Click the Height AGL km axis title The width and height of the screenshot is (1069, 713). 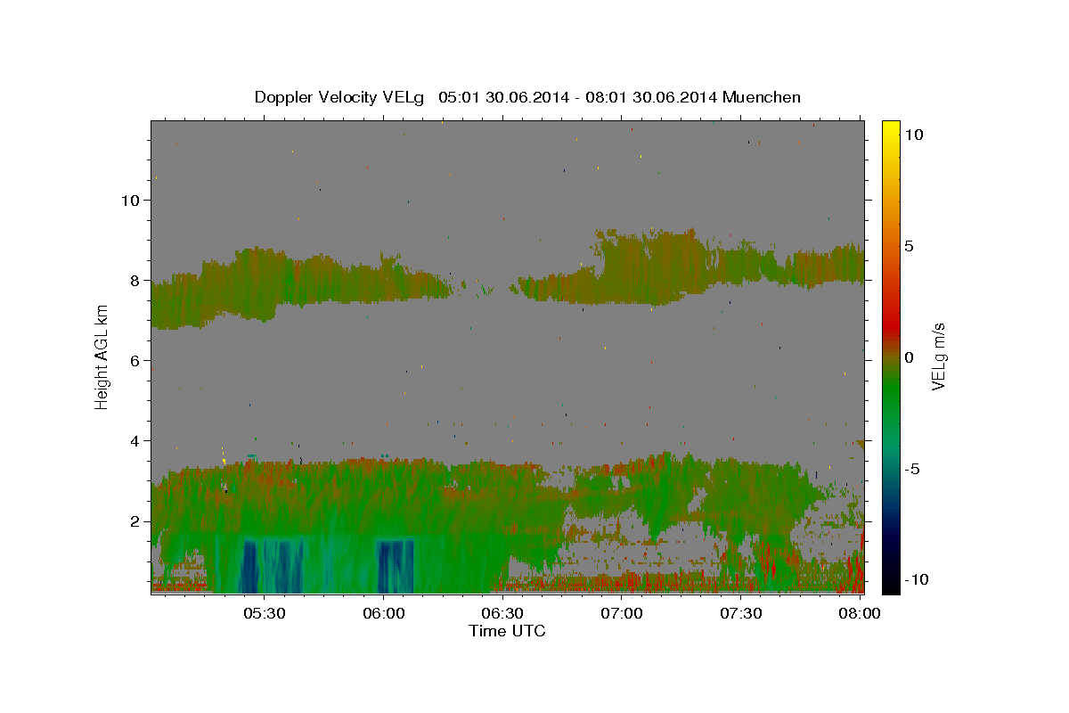(102, 356)
